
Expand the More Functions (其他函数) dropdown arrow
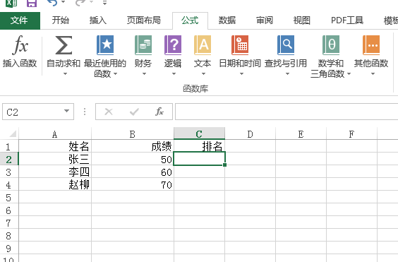point(373,74)
